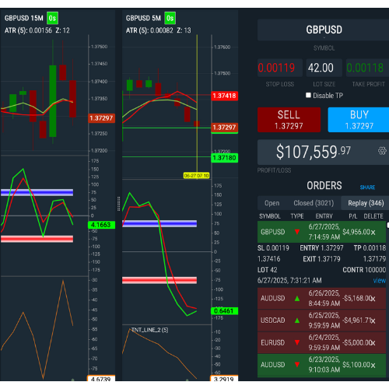Click the $4,956.00 profit value

tap(356, 232)
